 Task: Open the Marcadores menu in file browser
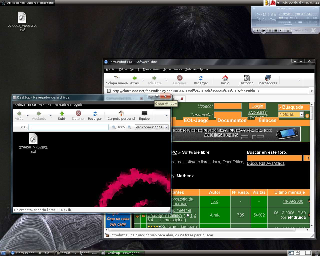[62, 105]
